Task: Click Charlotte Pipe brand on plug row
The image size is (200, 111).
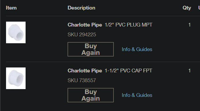Action: point(85,25)
